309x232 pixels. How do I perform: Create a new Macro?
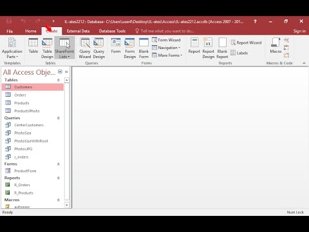click(276, 46)
